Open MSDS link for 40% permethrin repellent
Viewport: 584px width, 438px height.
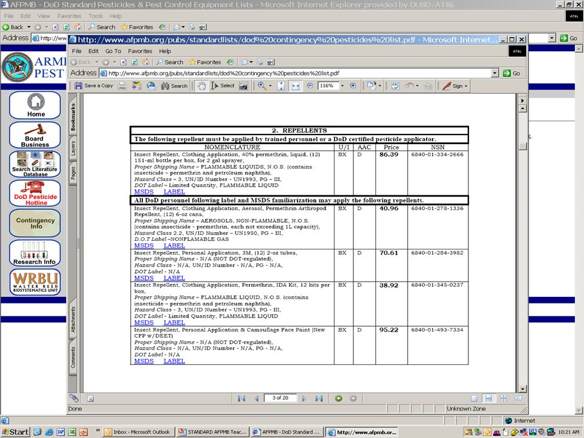(x=144, y=192)
